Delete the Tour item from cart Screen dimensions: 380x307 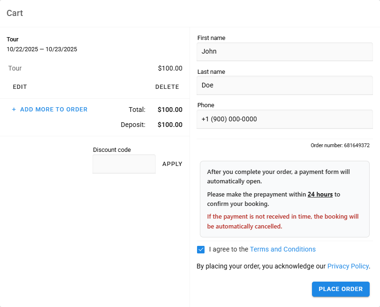pos(167,87)
